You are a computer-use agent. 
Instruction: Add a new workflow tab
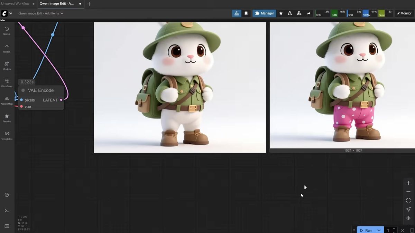[89, 4]
